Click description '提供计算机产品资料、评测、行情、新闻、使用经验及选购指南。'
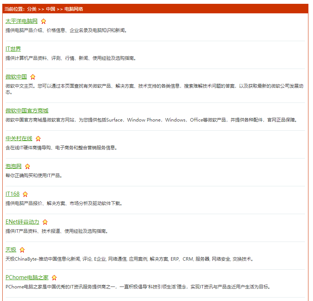Screen dimensions: 313x301 pos(71,58)
